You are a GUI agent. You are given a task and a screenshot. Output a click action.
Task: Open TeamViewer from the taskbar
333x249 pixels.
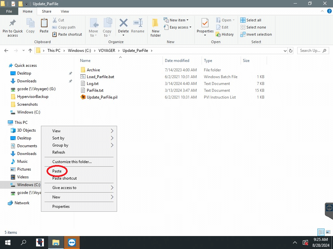(x=72, y=243)
